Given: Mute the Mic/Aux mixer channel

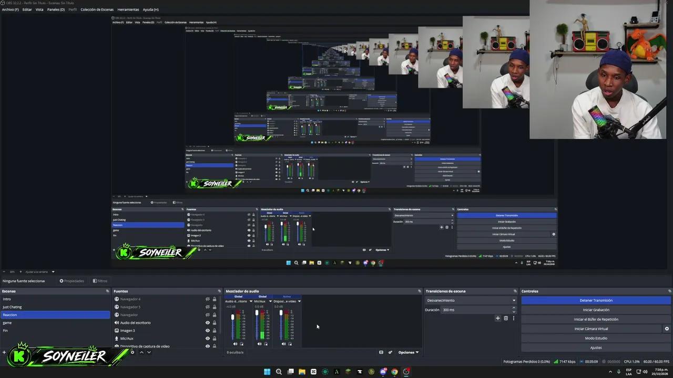Looking at the screenshot, I should tap(259, 344).
